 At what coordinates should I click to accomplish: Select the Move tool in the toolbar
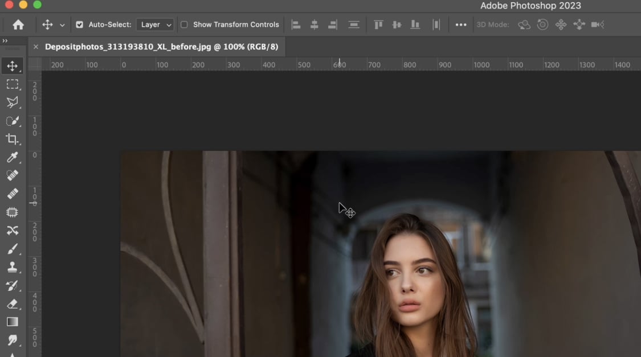pos(13,66)
